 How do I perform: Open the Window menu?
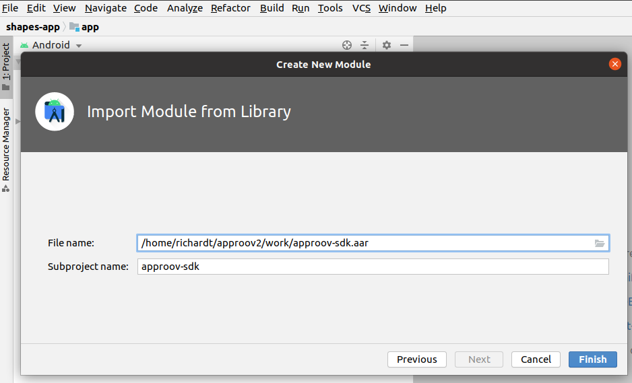[x=398, y=8]
